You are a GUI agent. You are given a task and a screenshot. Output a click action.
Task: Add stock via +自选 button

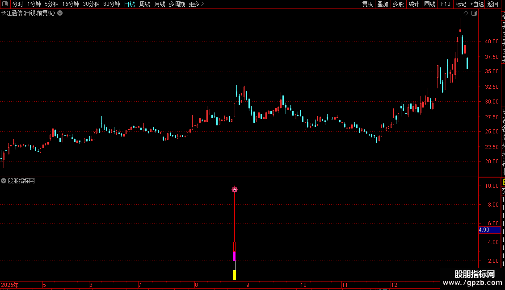[477, 4]
